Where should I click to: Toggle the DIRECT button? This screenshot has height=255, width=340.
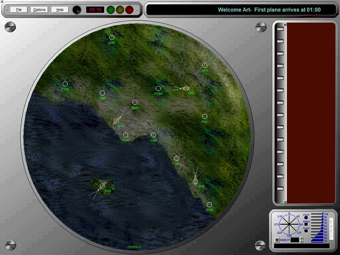[277, 240]
